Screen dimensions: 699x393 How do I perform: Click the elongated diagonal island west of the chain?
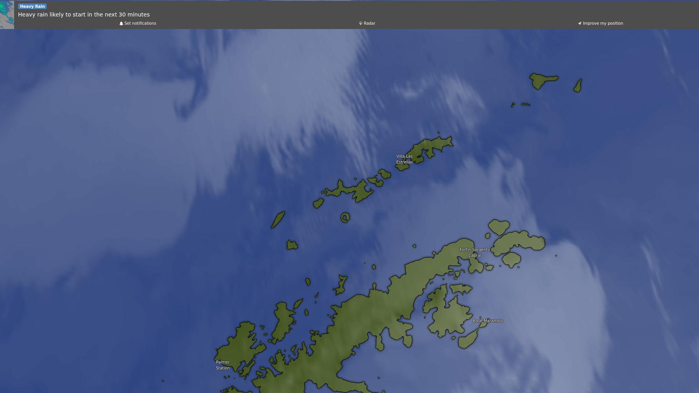click(278, 220)
